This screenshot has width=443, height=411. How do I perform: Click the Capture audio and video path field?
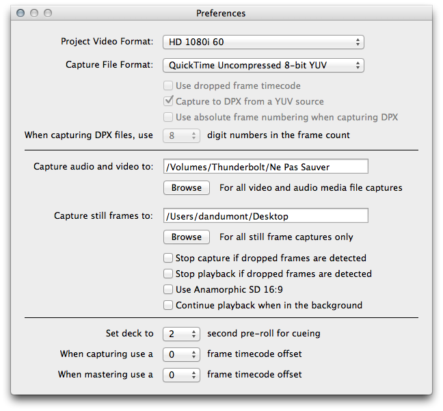click(265, 166)
